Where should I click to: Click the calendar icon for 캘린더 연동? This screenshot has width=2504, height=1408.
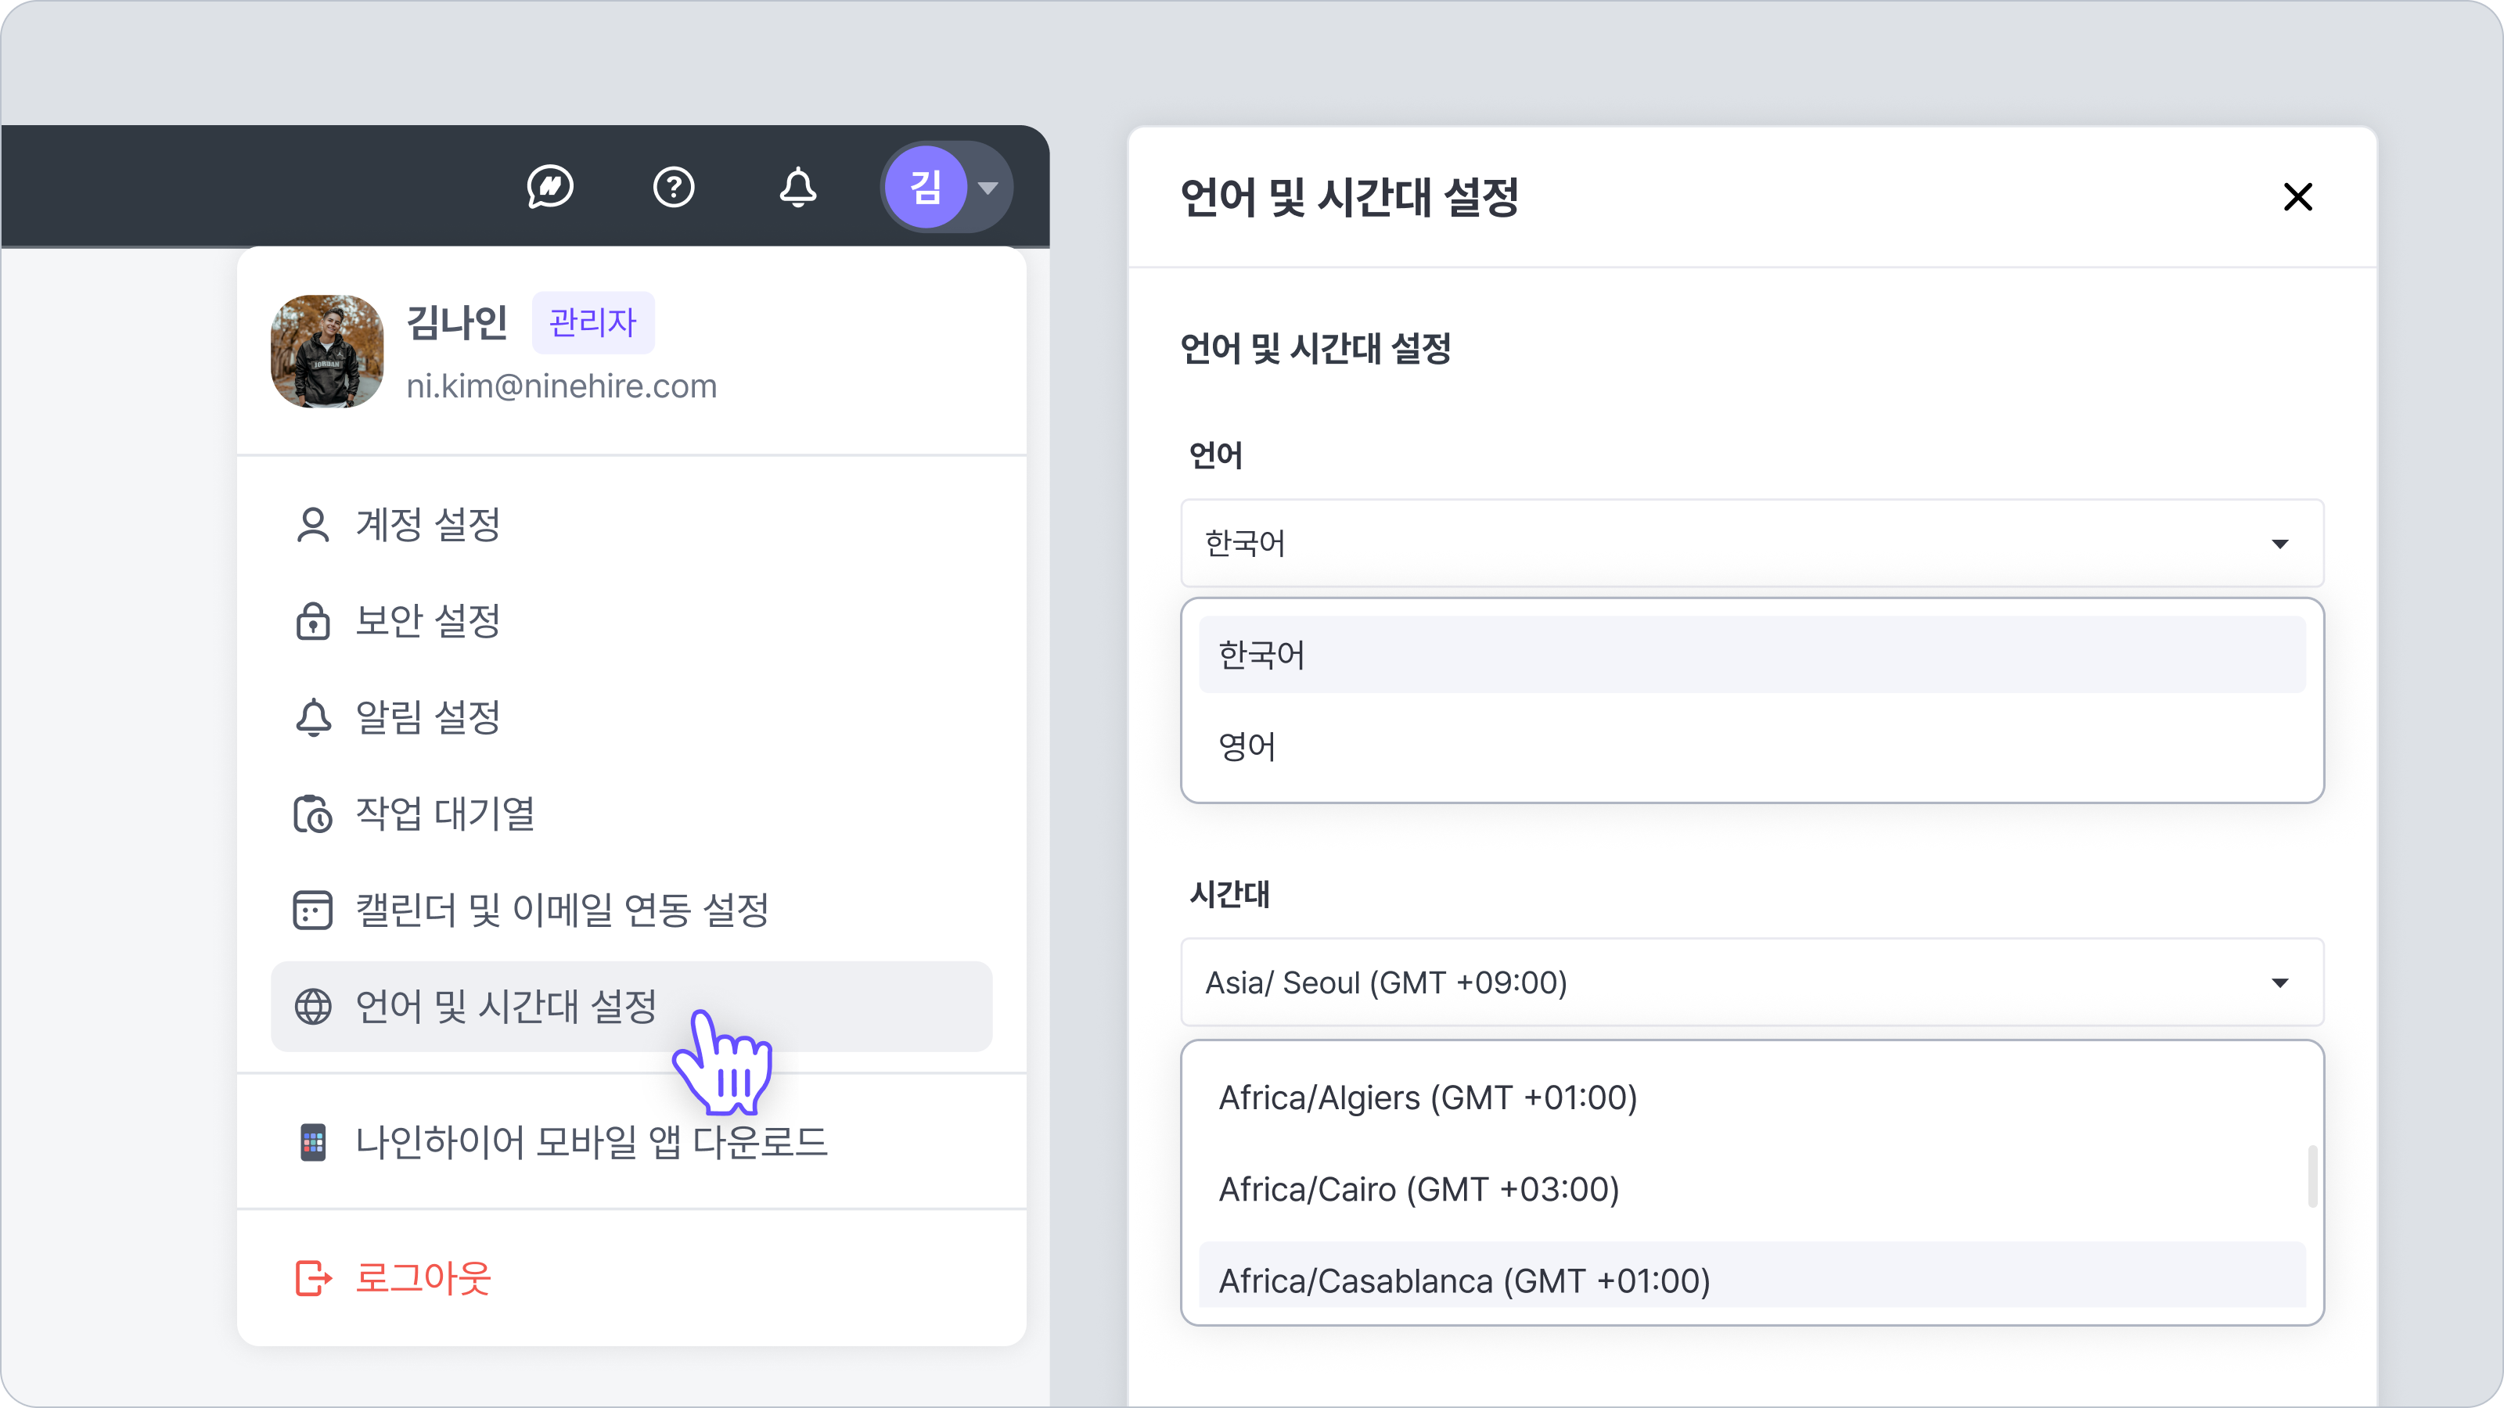click(313, 911)
